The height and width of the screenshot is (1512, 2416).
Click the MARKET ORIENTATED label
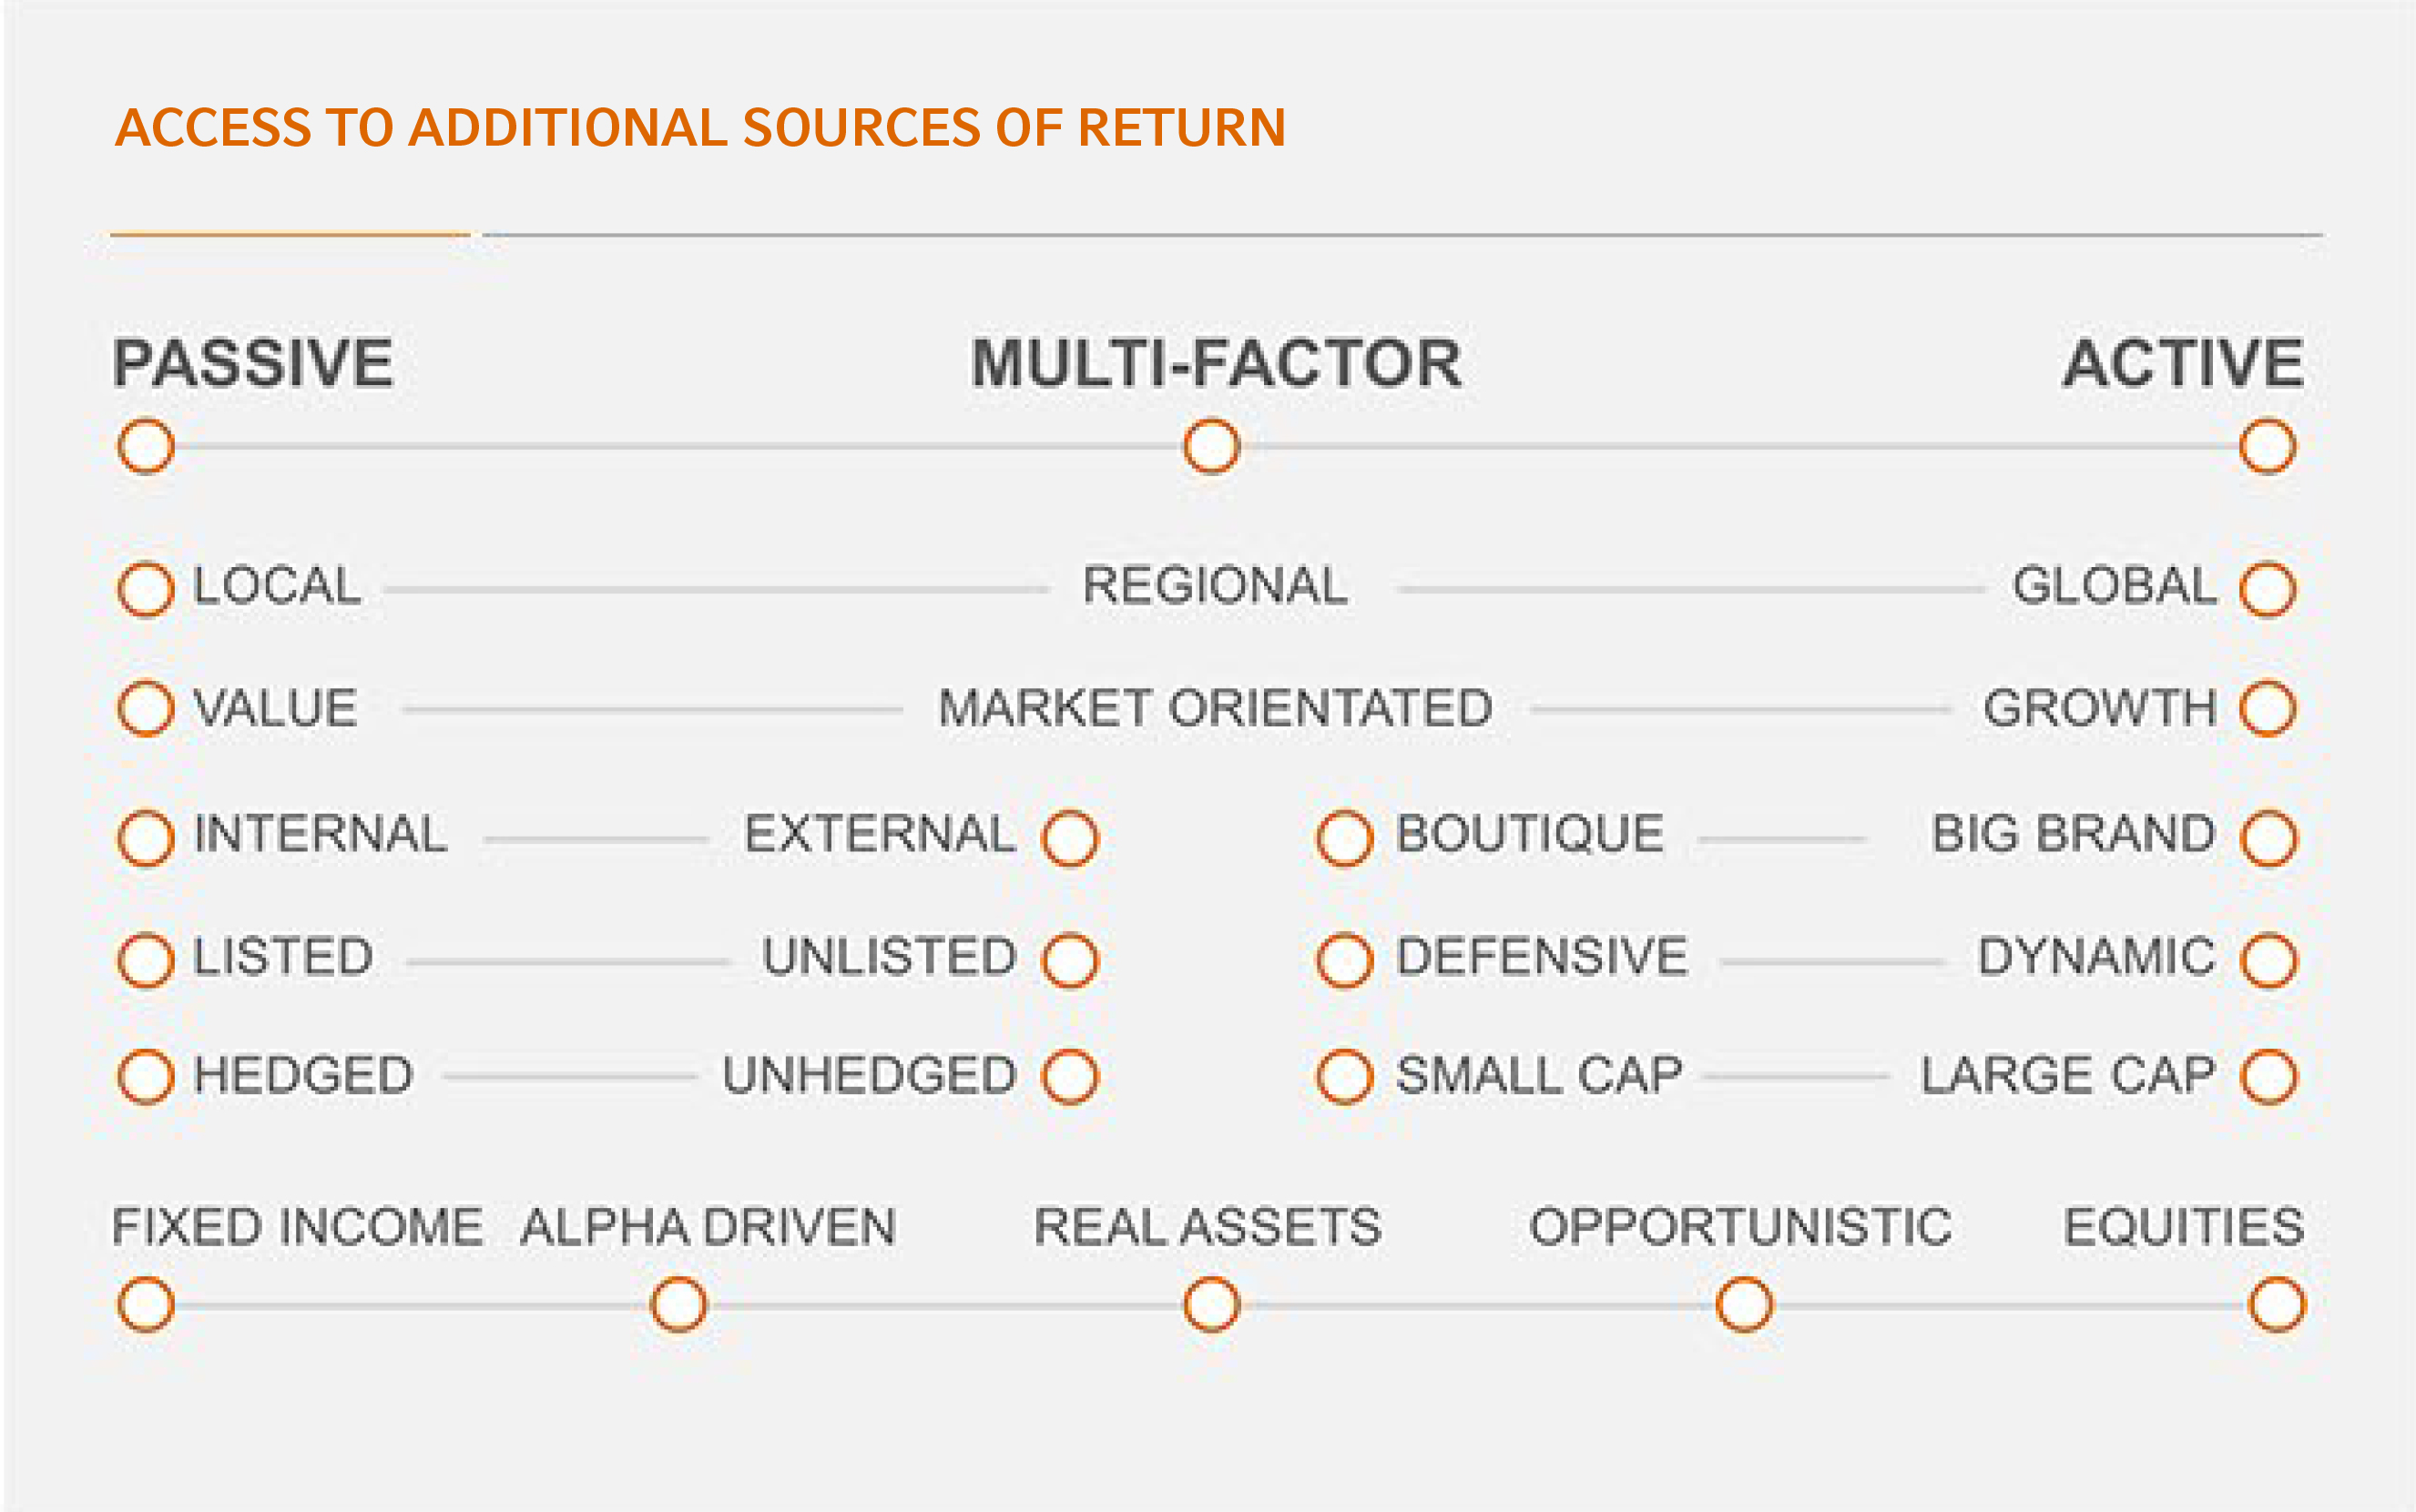[1216, 708]
